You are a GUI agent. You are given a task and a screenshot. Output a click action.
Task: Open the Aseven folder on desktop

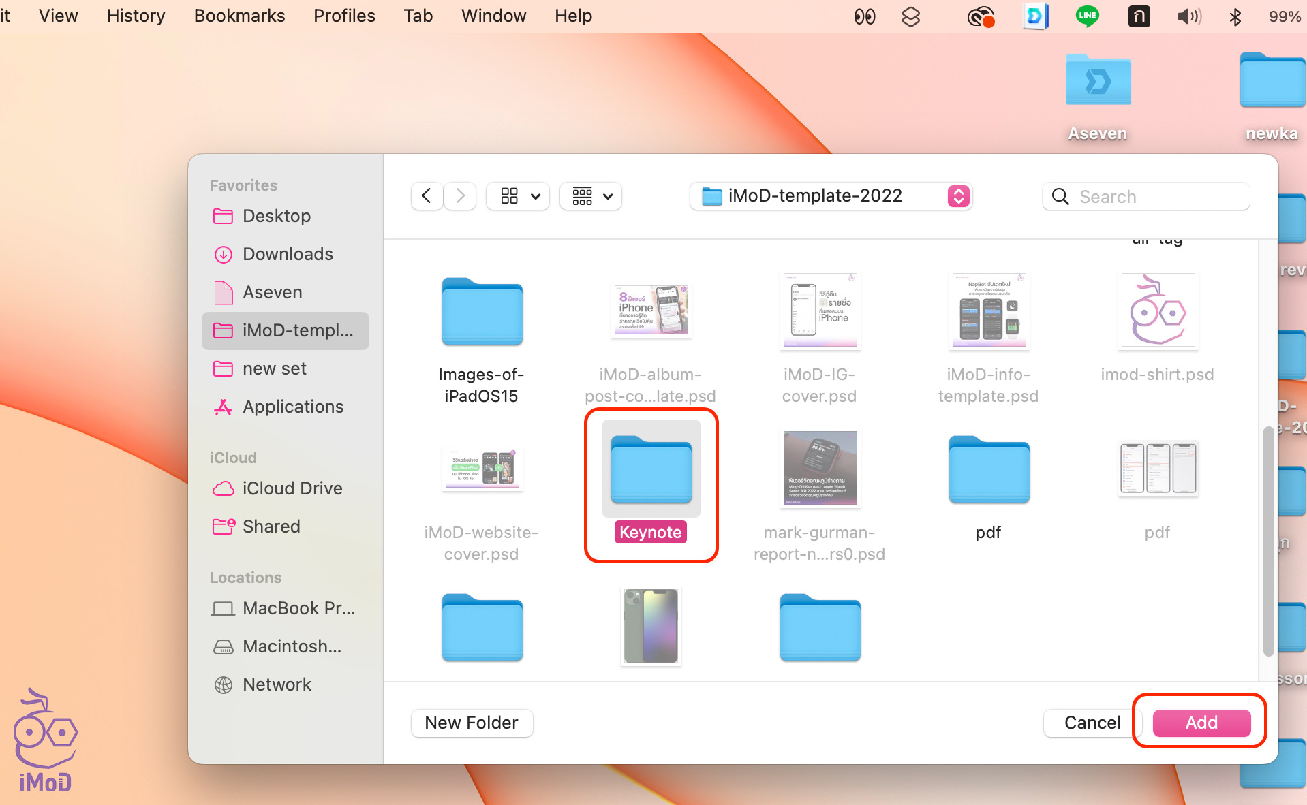[x=1097, y=82]
